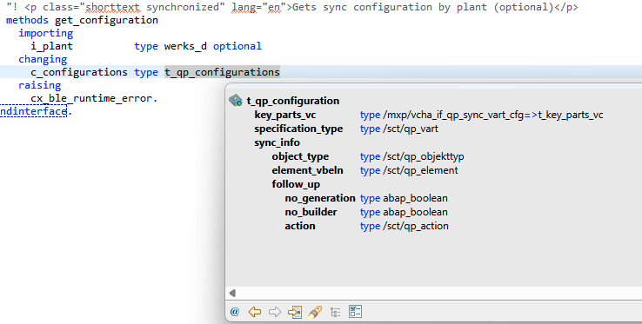Place cursor on c_configurations parameter
Image resolution: width=642 pixels, height=324 pixels.
pyautogui.click(x=79, y=72)
